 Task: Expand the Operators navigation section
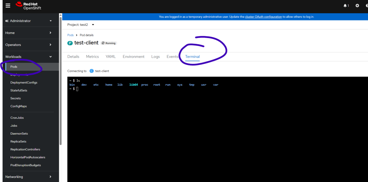[29, 45]
